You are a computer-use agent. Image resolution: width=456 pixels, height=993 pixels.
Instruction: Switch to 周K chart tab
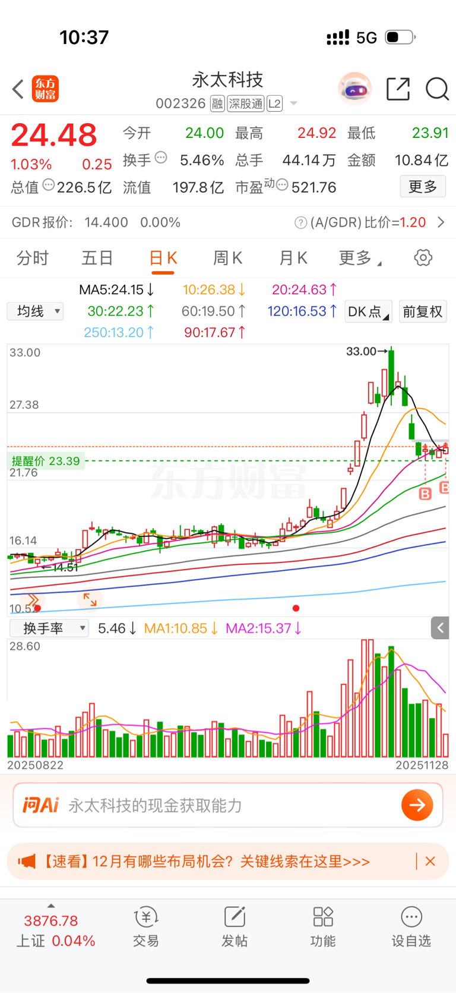pyautogui.click(x=227, y=258)
